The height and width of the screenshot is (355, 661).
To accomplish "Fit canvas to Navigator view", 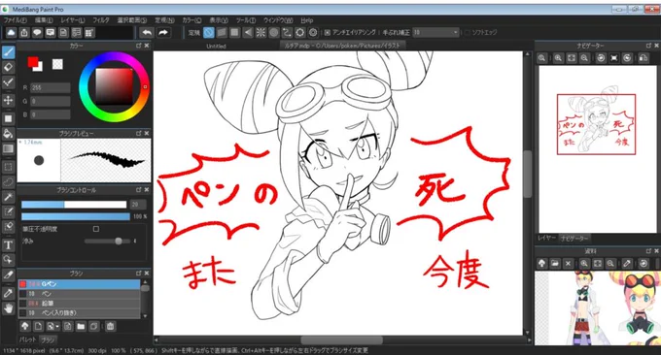I will click(x=572, y=58).
